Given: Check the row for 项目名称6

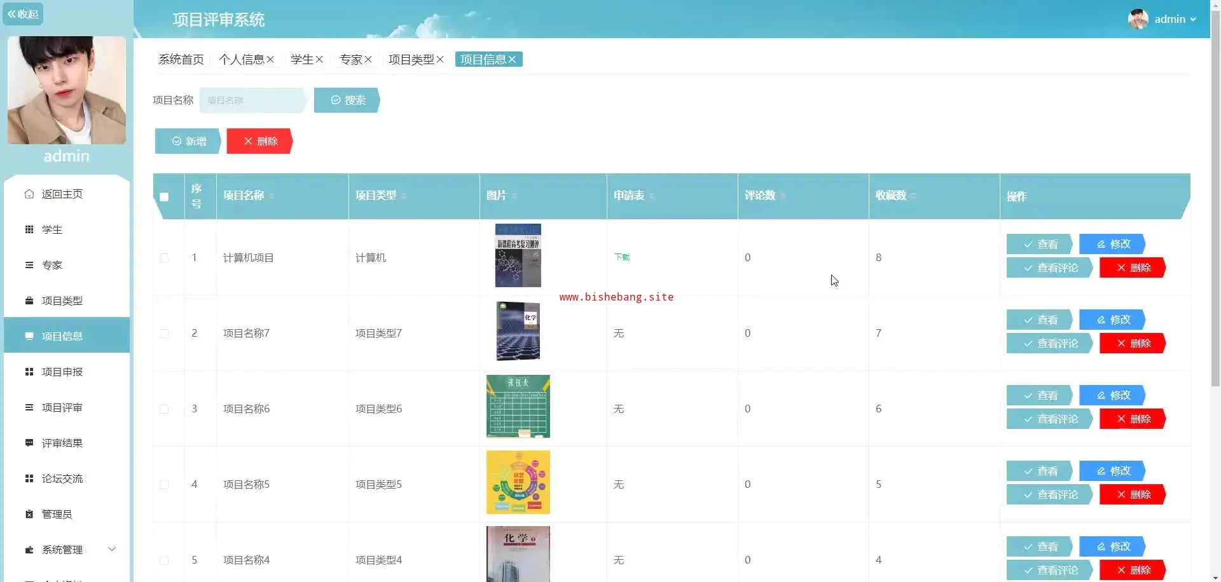Looking at the screenshot, I should (164, 409).
